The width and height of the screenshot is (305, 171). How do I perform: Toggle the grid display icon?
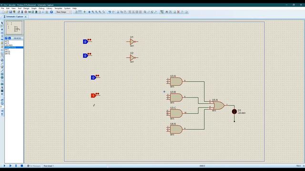tap(80, 12)
